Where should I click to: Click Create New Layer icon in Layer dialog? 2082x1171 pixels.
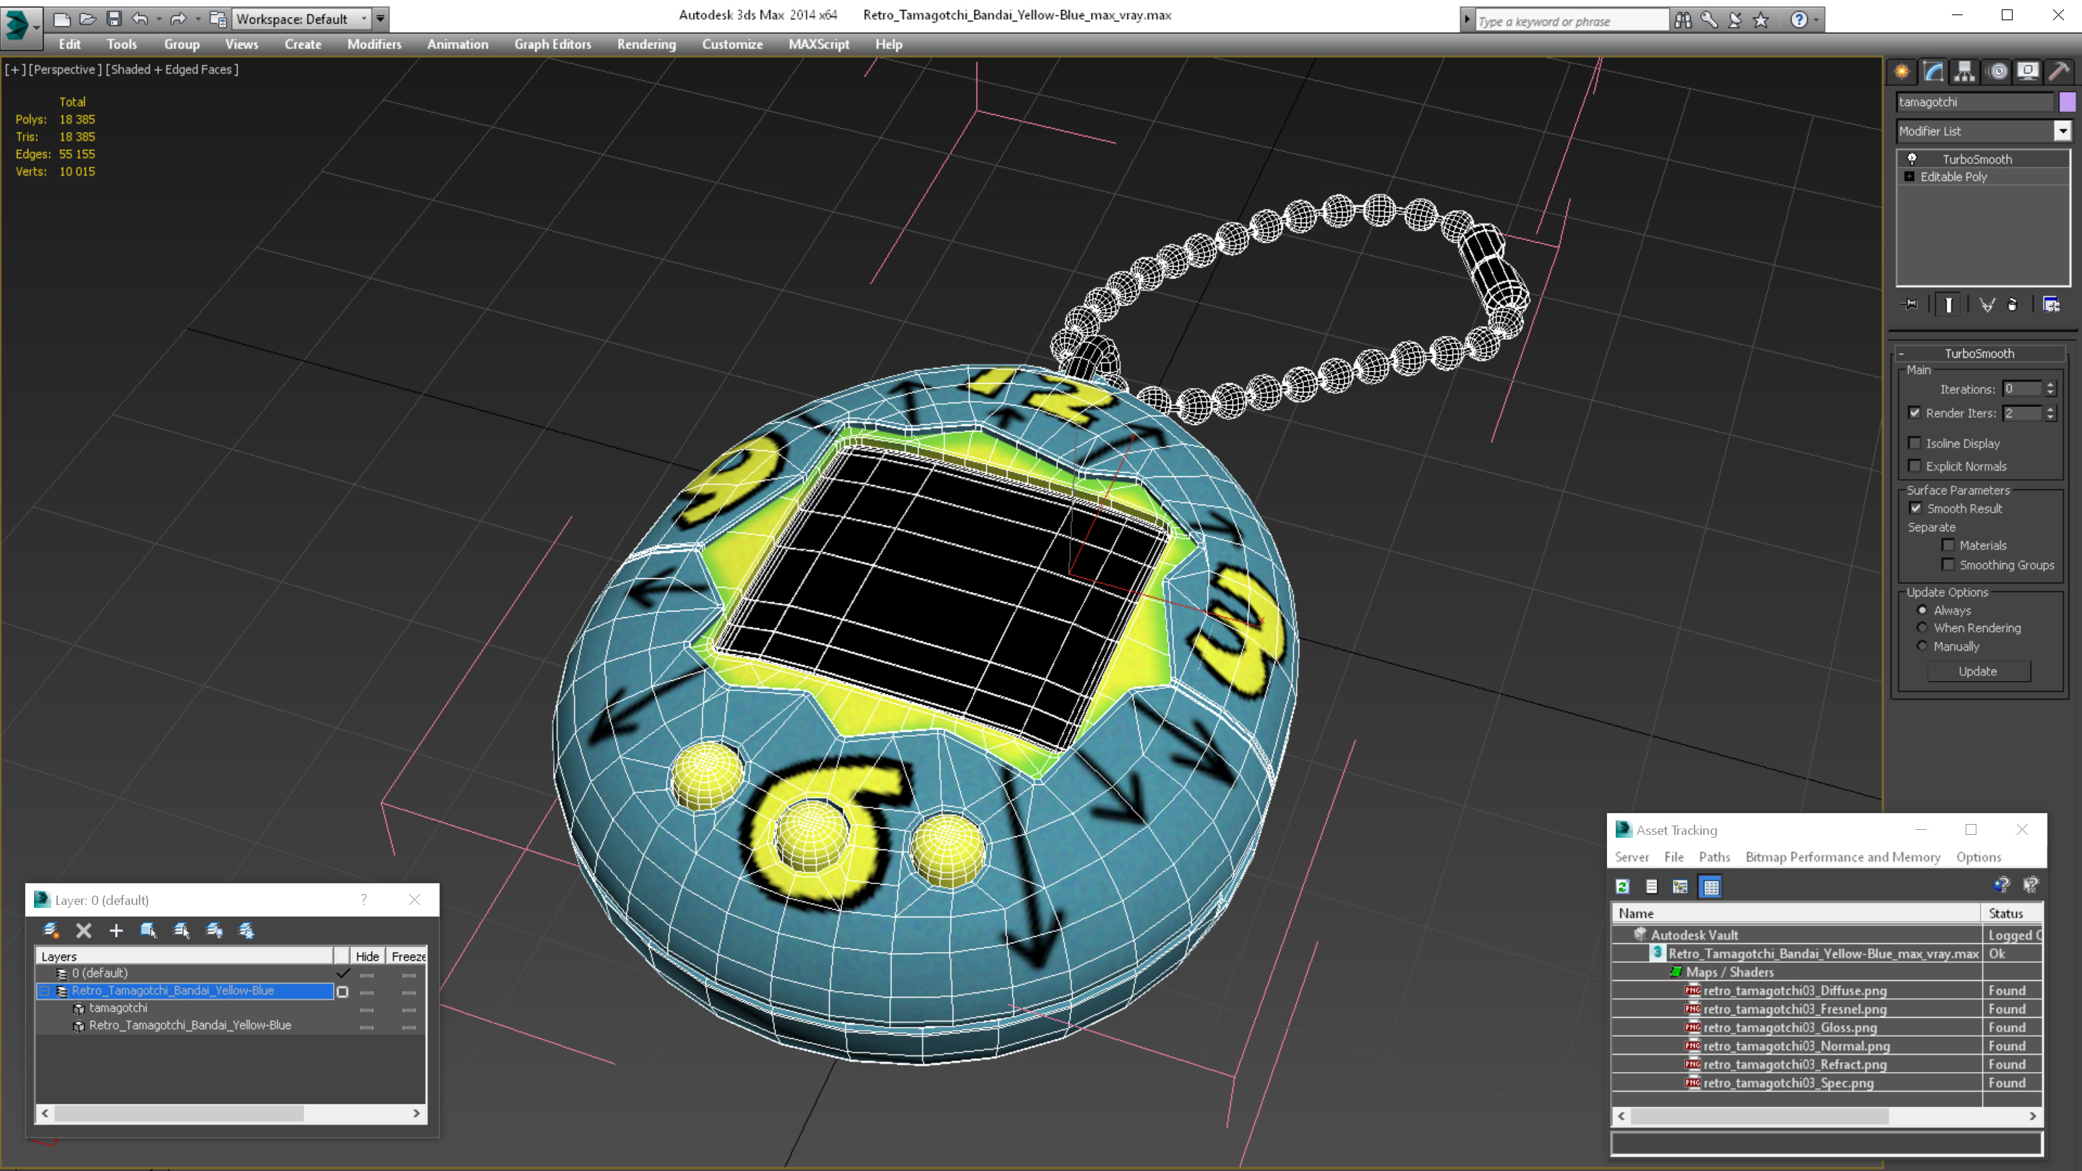pyautogui.click(x=50, y=930)
